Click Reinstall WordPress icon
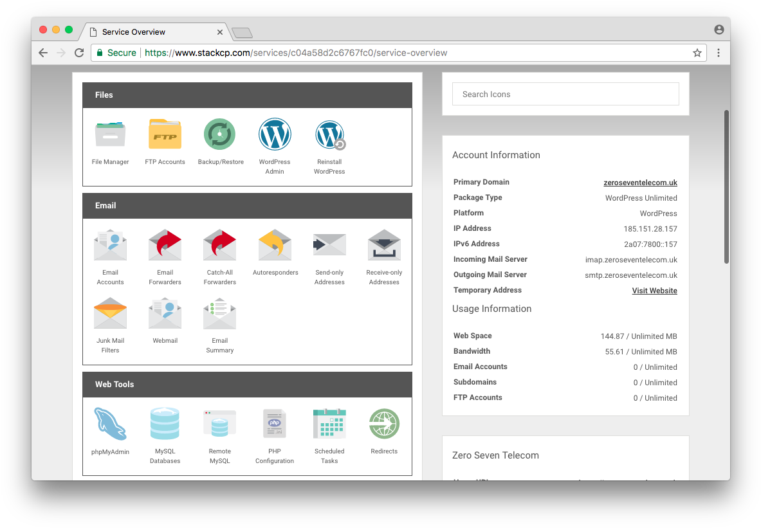The width and height of the screenshot is (761, 528). click(329, 134)
